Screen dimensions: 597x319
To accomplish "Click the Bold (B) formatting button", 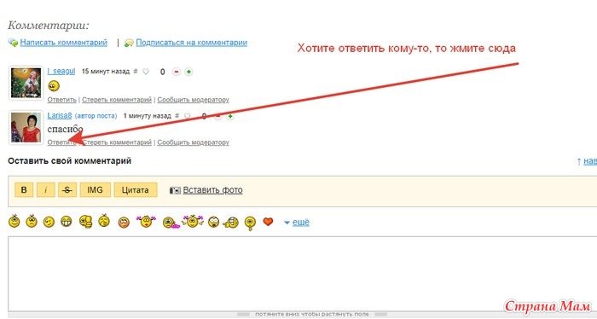I will pos(24,189).
